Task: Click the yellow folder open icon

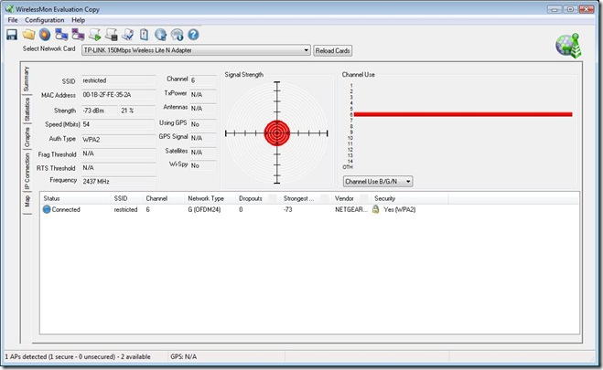Action: pos(29,34)
